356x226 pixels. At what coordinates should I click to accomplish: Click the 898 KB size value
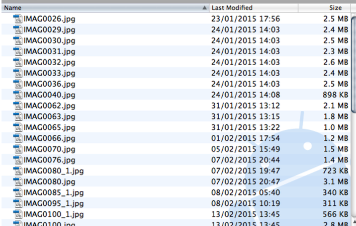pos(335,95)
